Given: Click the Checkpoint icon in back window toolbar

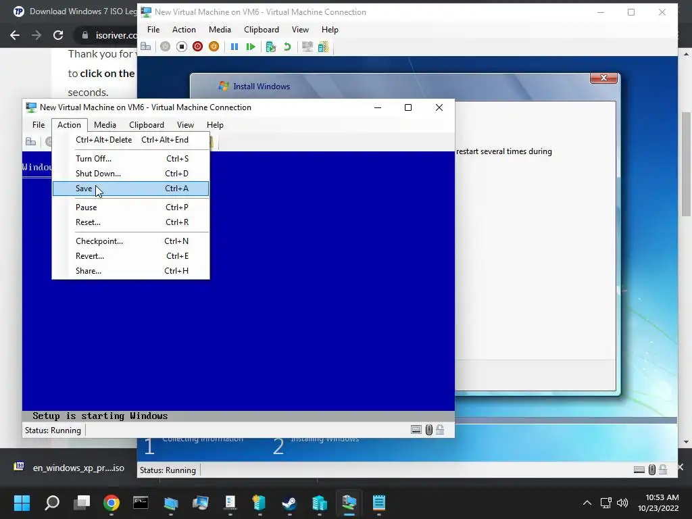Looking at the screenshot, I should tap(270, 47).
